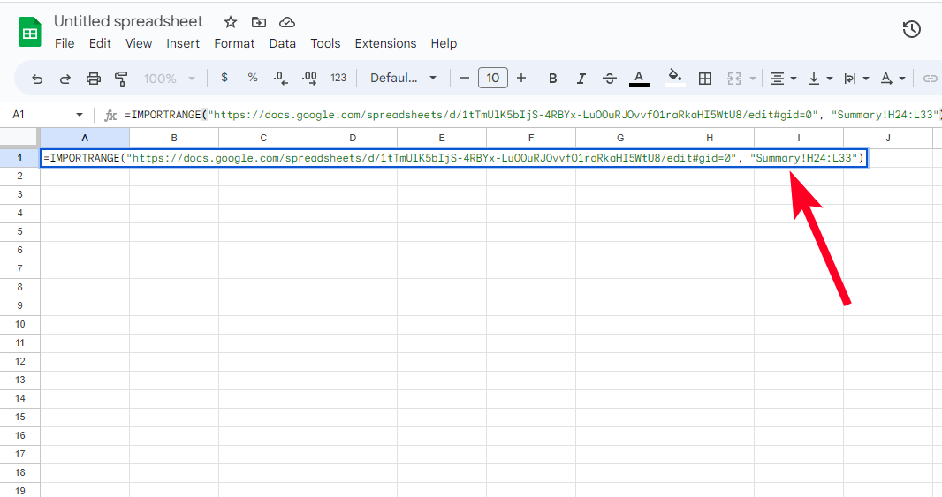Click the font size field showing 10
Screen dimensions: 942x497
coord(492,78)
